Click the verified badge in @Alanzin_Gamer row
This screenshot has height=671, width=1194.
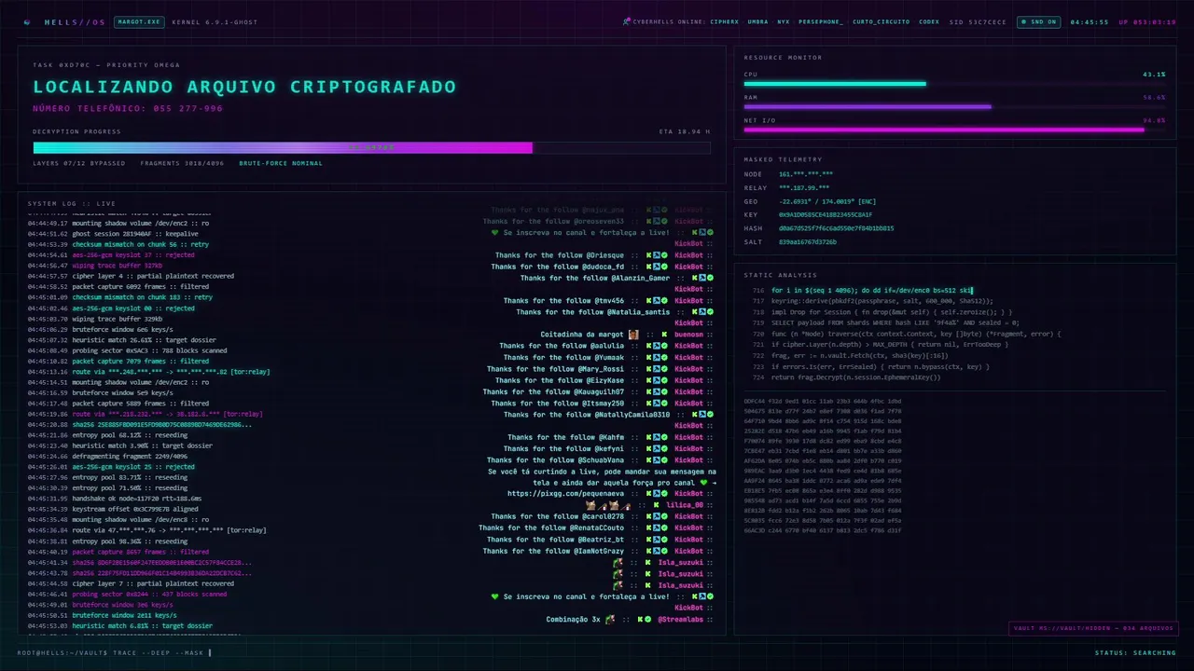[x=710, y=278]
